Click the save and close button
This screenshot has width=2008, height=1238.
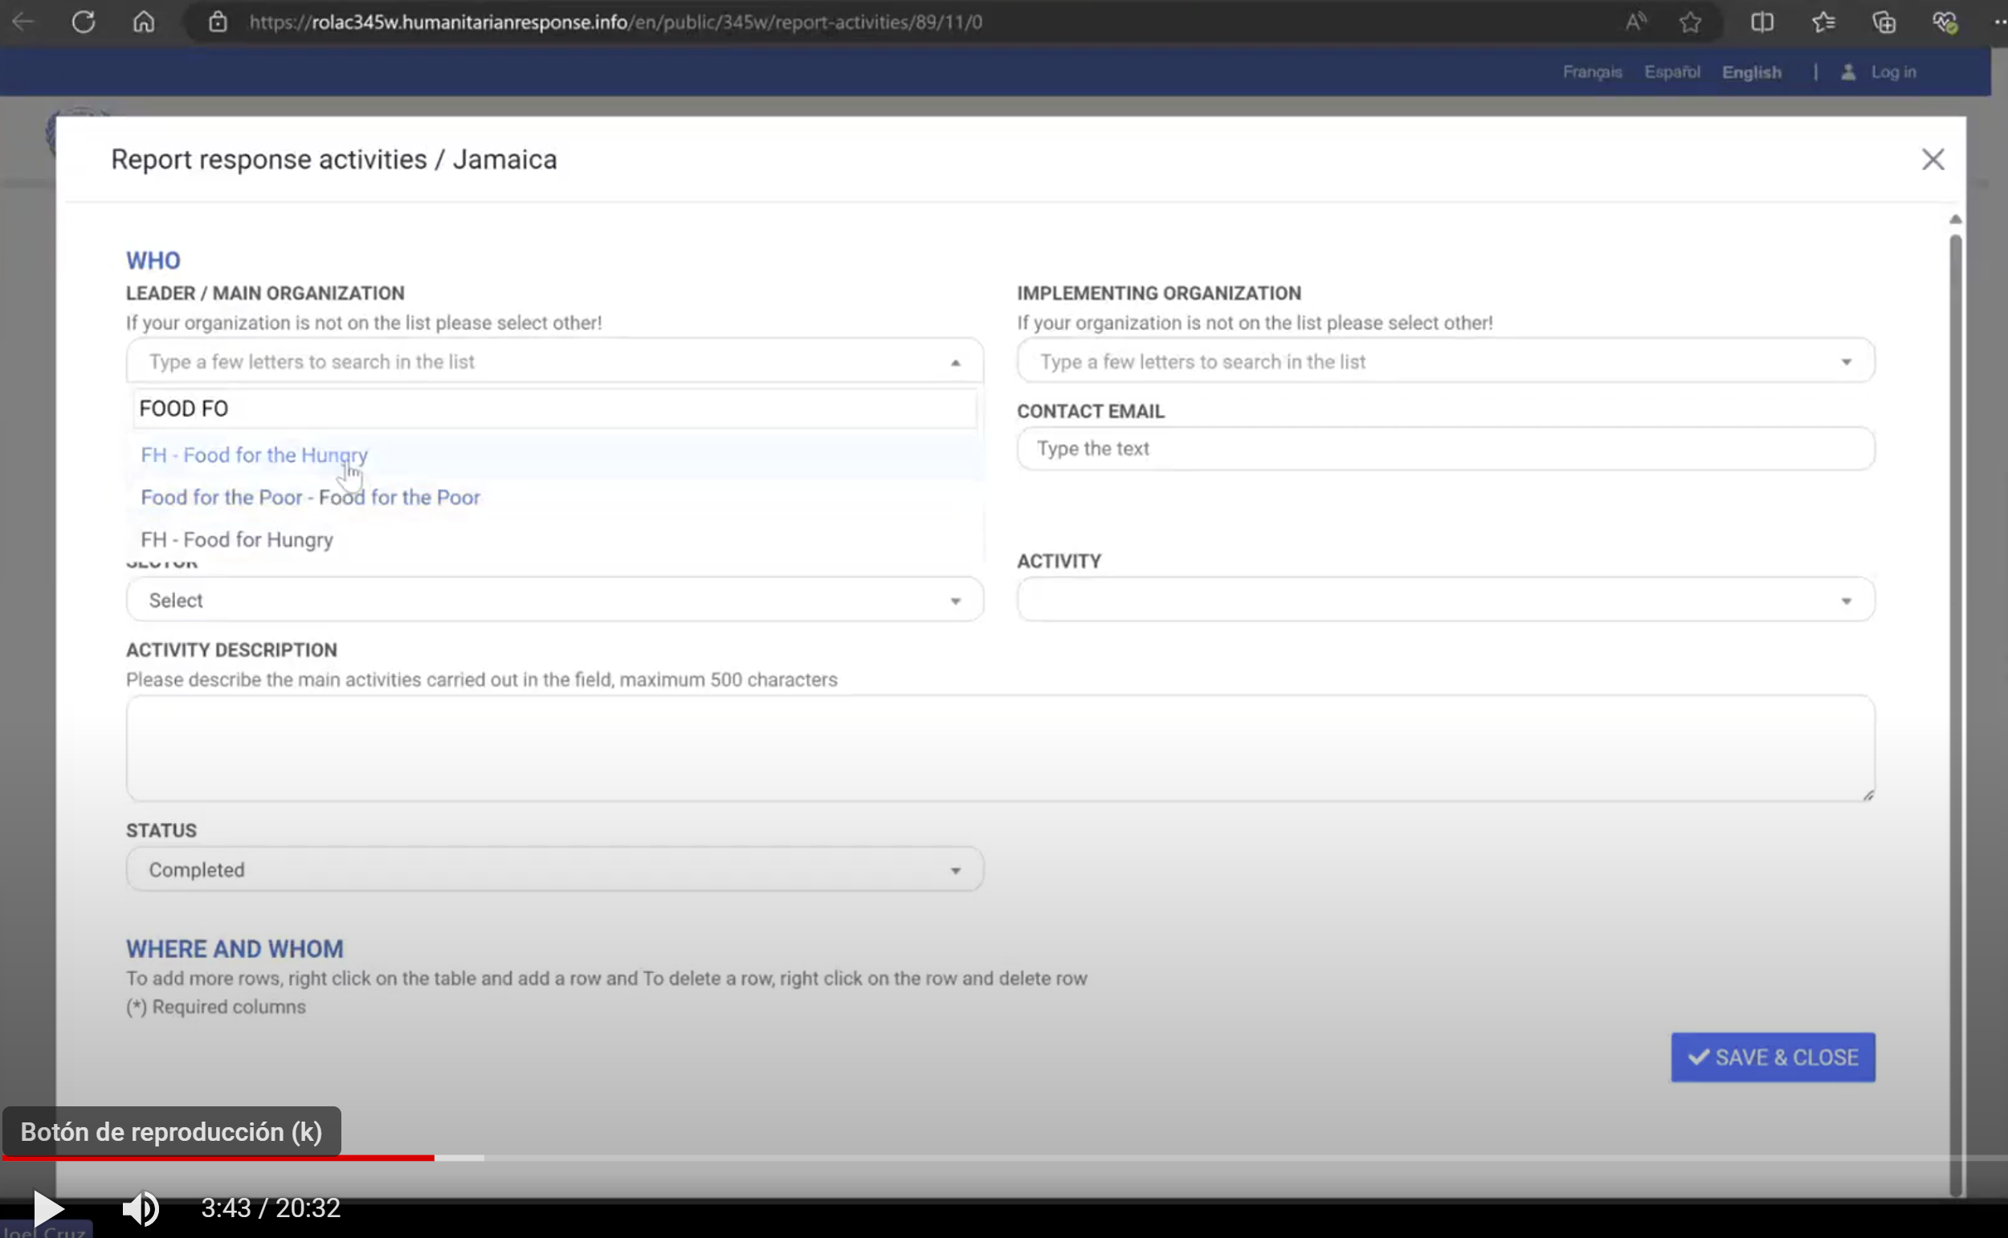(1774, 1057)
